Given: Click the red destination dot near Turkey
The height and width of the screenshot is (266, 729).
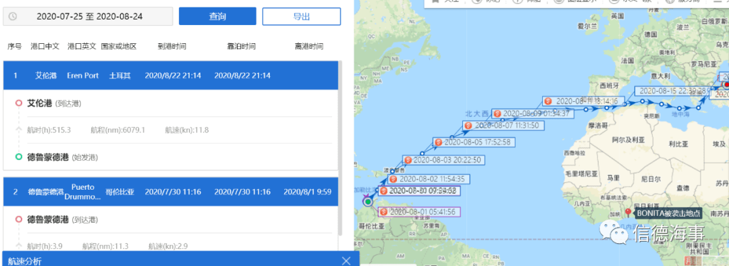Looking at the screenshot, I should pyautogui.click(x=727, y=84).
